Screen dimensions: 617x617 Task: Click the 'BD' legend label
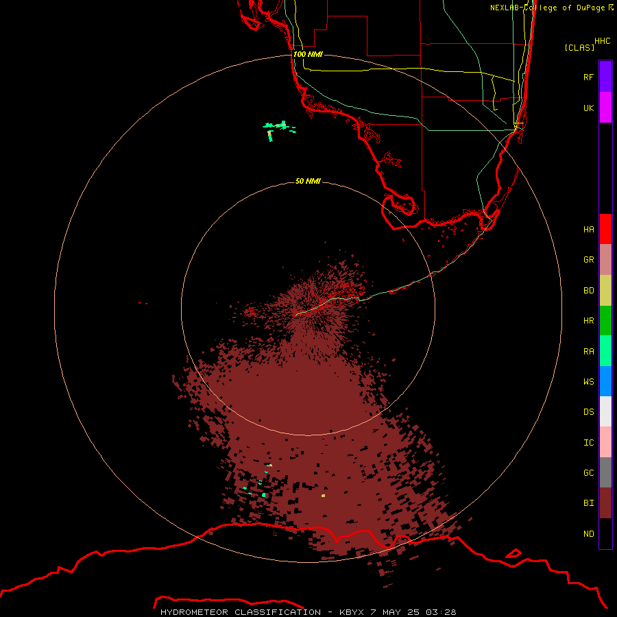pos(588,291)
